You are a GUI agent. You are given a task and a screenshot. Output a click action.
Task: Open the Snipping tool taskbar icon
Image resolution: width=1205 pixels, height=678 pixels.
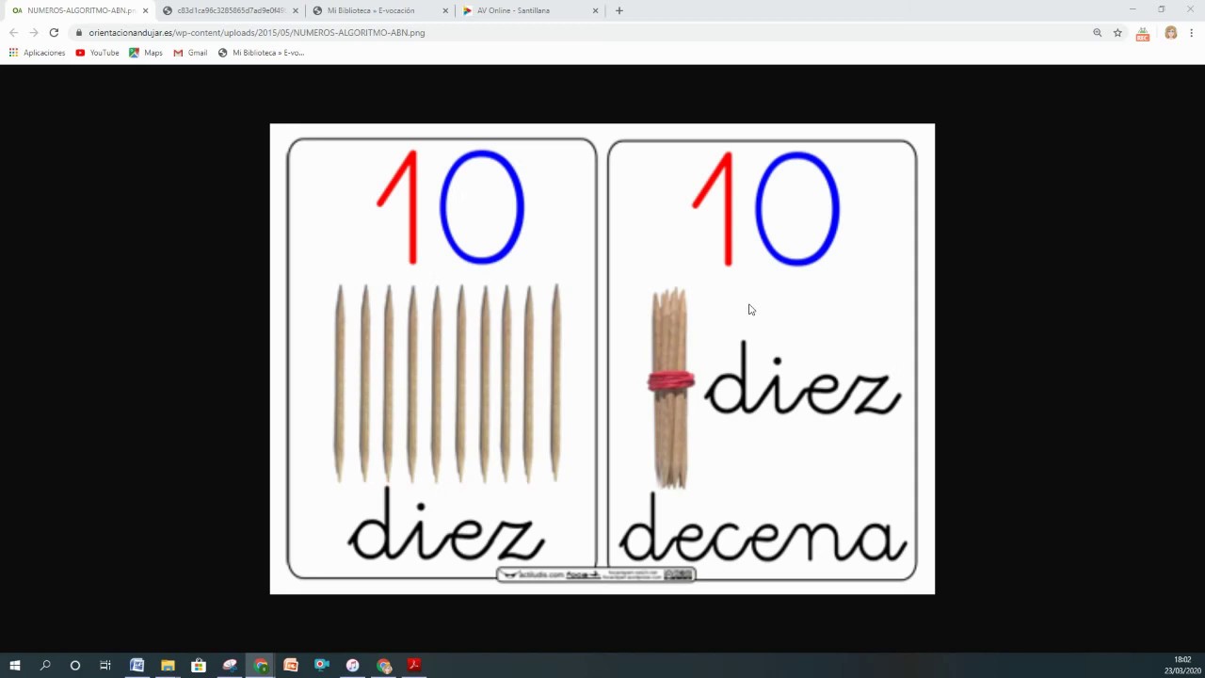230,665
